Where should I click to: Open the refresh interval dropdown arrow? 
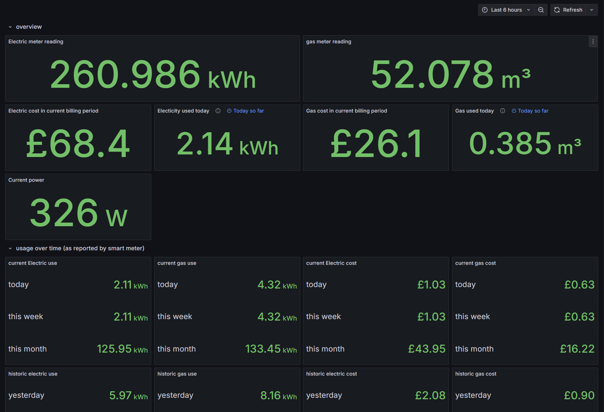592,10
